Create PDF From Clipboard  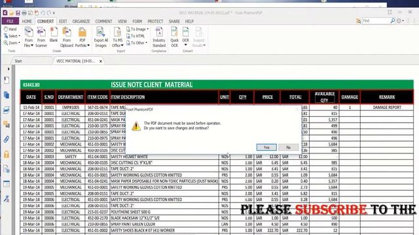[x=67, y=37]
